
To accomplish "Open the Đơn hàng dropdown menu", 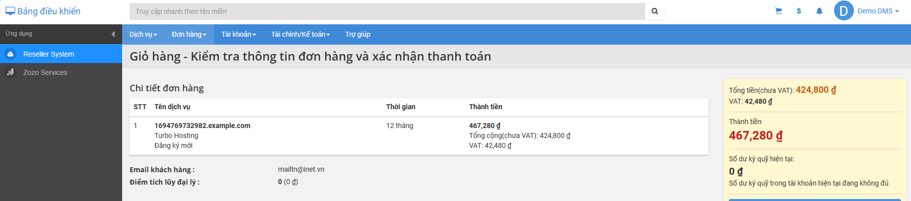I will coord(189,34).
